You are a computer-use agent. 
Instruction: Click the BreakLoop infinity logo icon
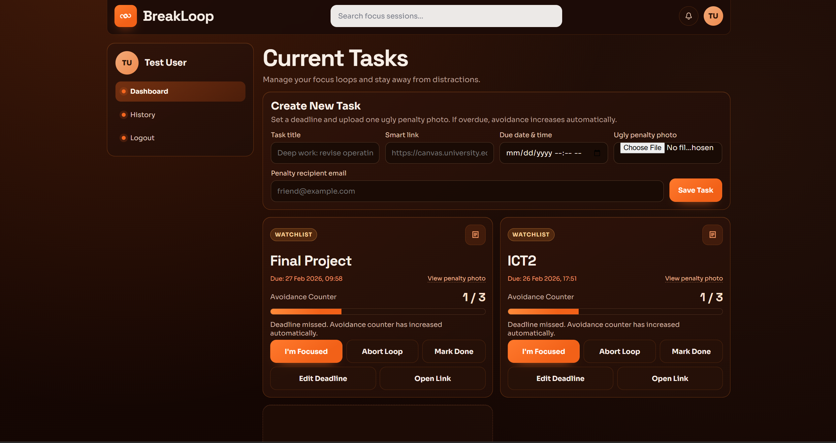pyautogui.click(x=125, y=16)
